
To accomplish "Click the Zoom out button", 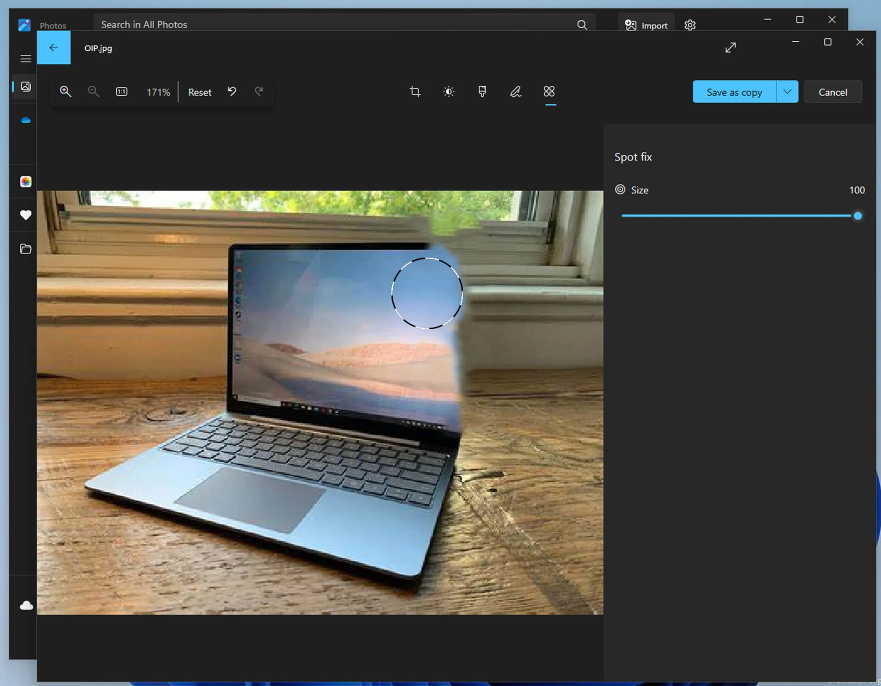I will 94,91.
